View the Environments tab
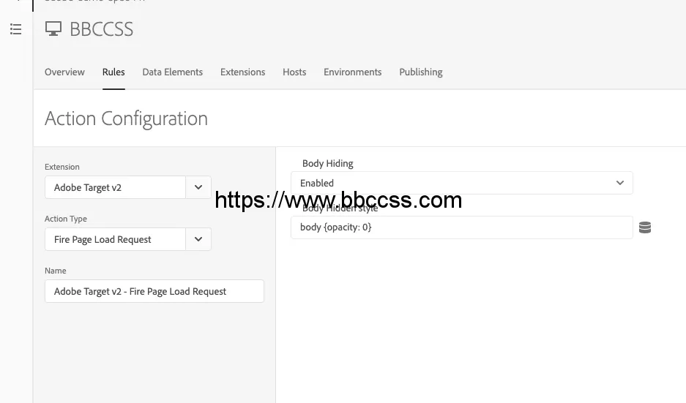686x403 pixels. (353, 72)
